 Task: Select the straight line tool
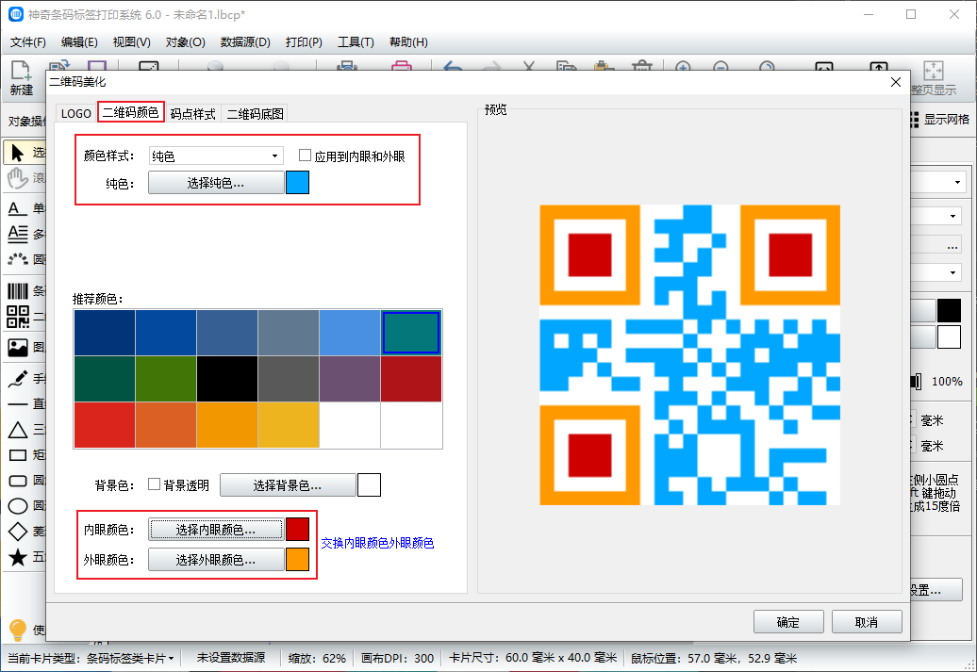(17, 404)
